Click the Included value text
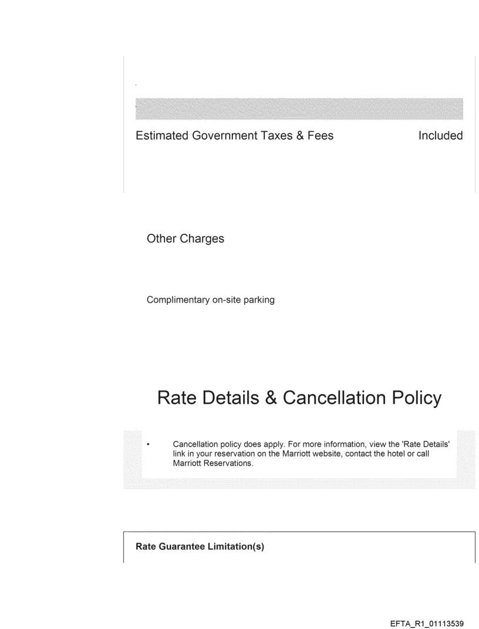This screenshot has width=479, height=629. tap(440, 136)
